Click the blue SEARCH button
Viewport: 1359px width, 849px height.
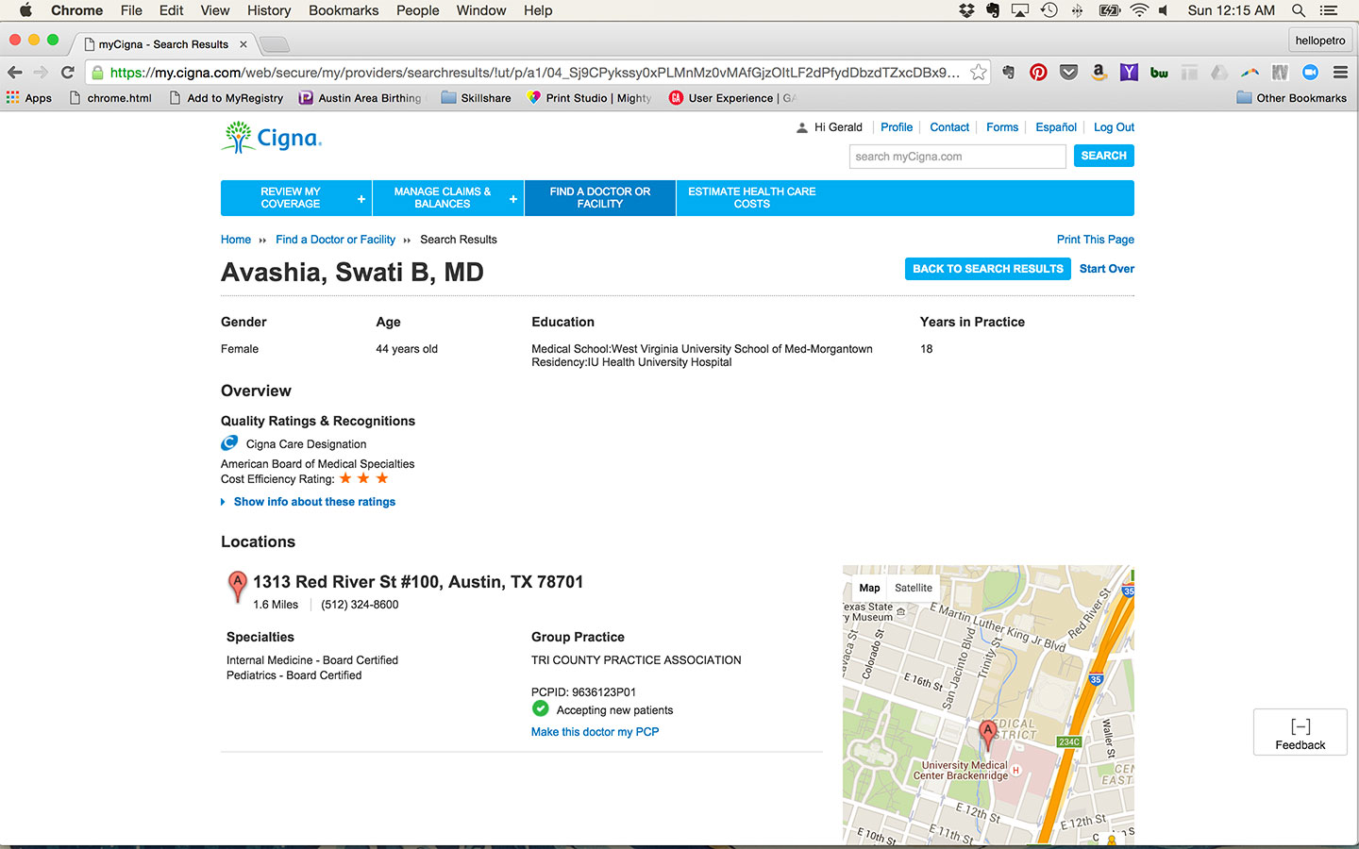[1104, 156]
